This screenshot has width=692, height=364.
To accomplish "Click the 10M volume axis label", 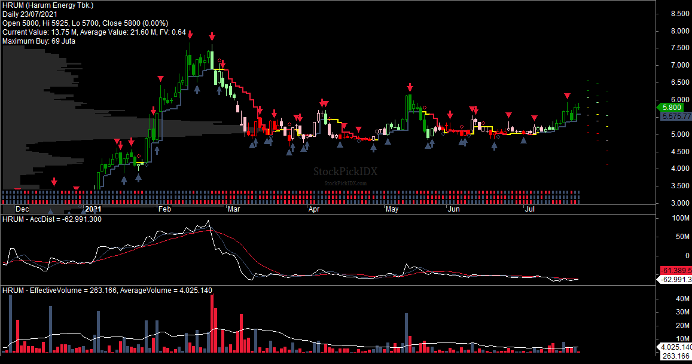I will point(682,339).
